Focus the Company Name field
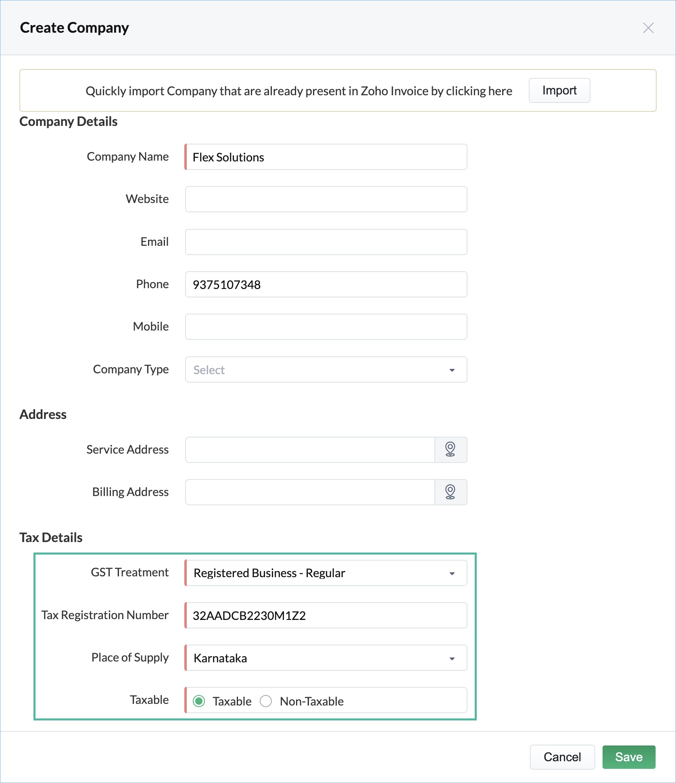The image size is (676, 783). 326,157
